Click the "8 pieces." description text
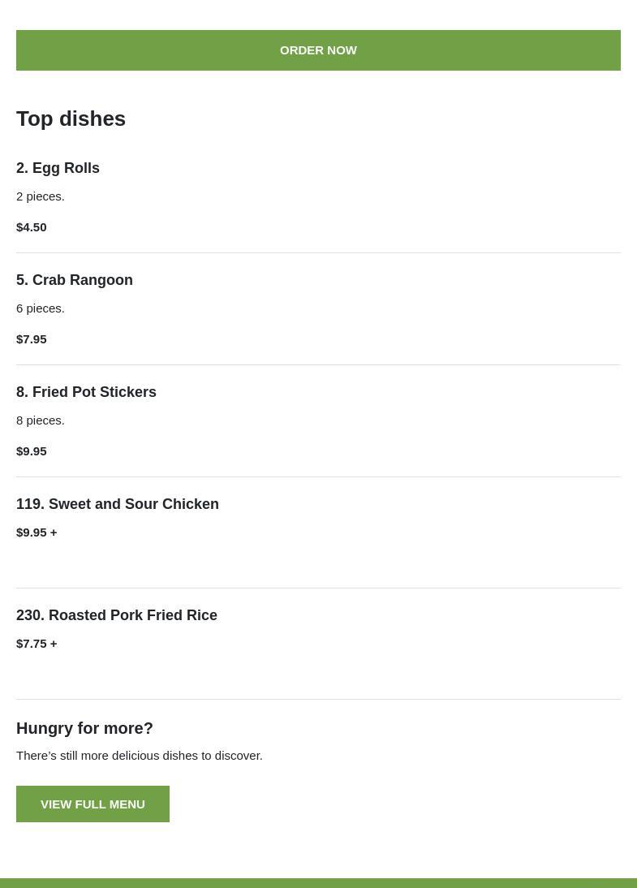Image resolution: width=637 pixels, height=888 pixels. click(41, 420)
